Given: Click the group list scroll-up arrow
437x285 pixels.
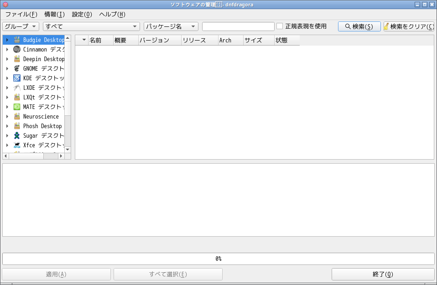Looking at the screenshot, I should [68, 38].
